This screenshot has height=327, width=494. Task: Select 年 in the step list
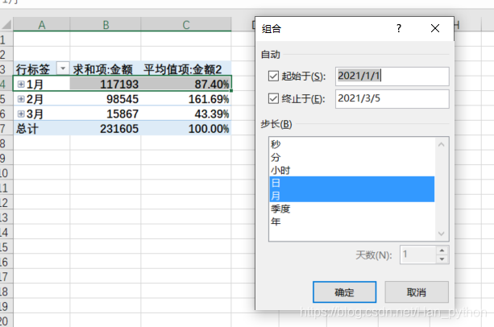point(352,221)
